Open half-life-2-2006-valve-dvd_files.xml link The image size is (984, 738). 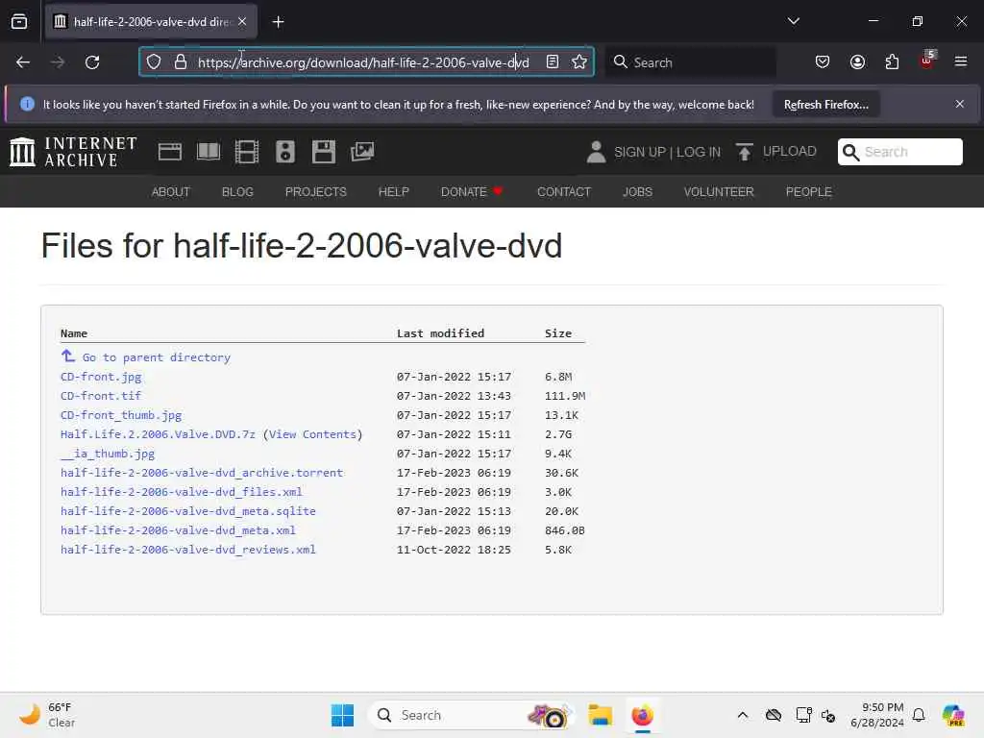(x=182, y=492)
